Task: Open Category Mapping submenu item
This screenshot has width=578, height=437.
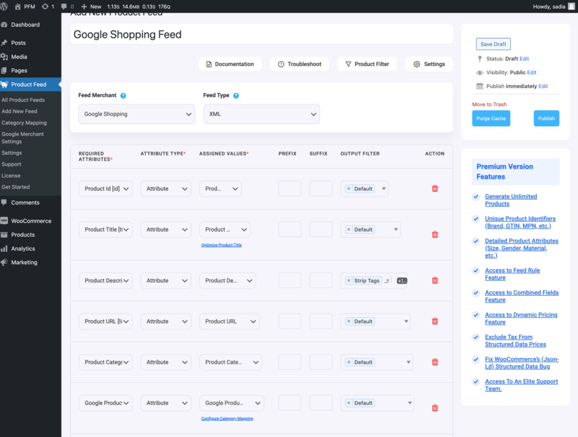Action: click(x=24, y=123)
